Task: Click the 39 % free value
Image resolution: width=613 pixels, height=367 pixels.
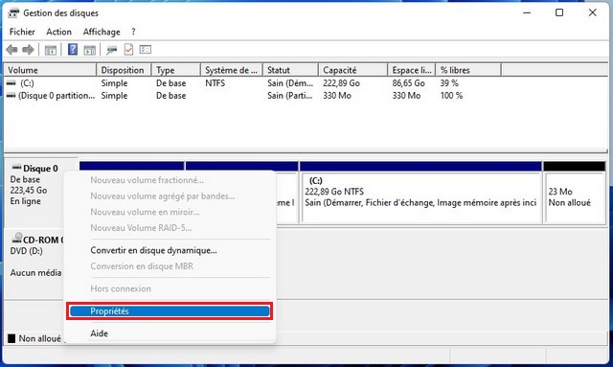Action: pyautogui.click(x=449, y=83)
